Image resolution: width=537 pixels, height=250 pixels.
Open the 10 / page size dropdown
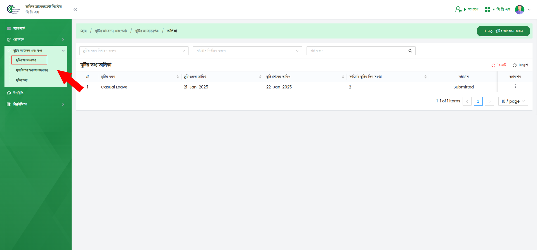(513, 101)
